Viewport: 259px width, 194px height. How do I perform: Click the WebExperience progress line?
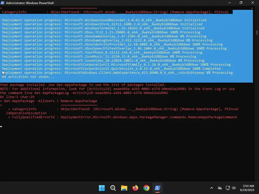[x=117, y=72]
